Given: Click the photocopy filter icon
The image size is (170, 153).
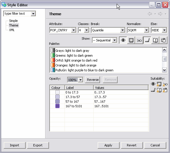Looking at the screenshot, I should pyautogui.click(x=163, y=40).
